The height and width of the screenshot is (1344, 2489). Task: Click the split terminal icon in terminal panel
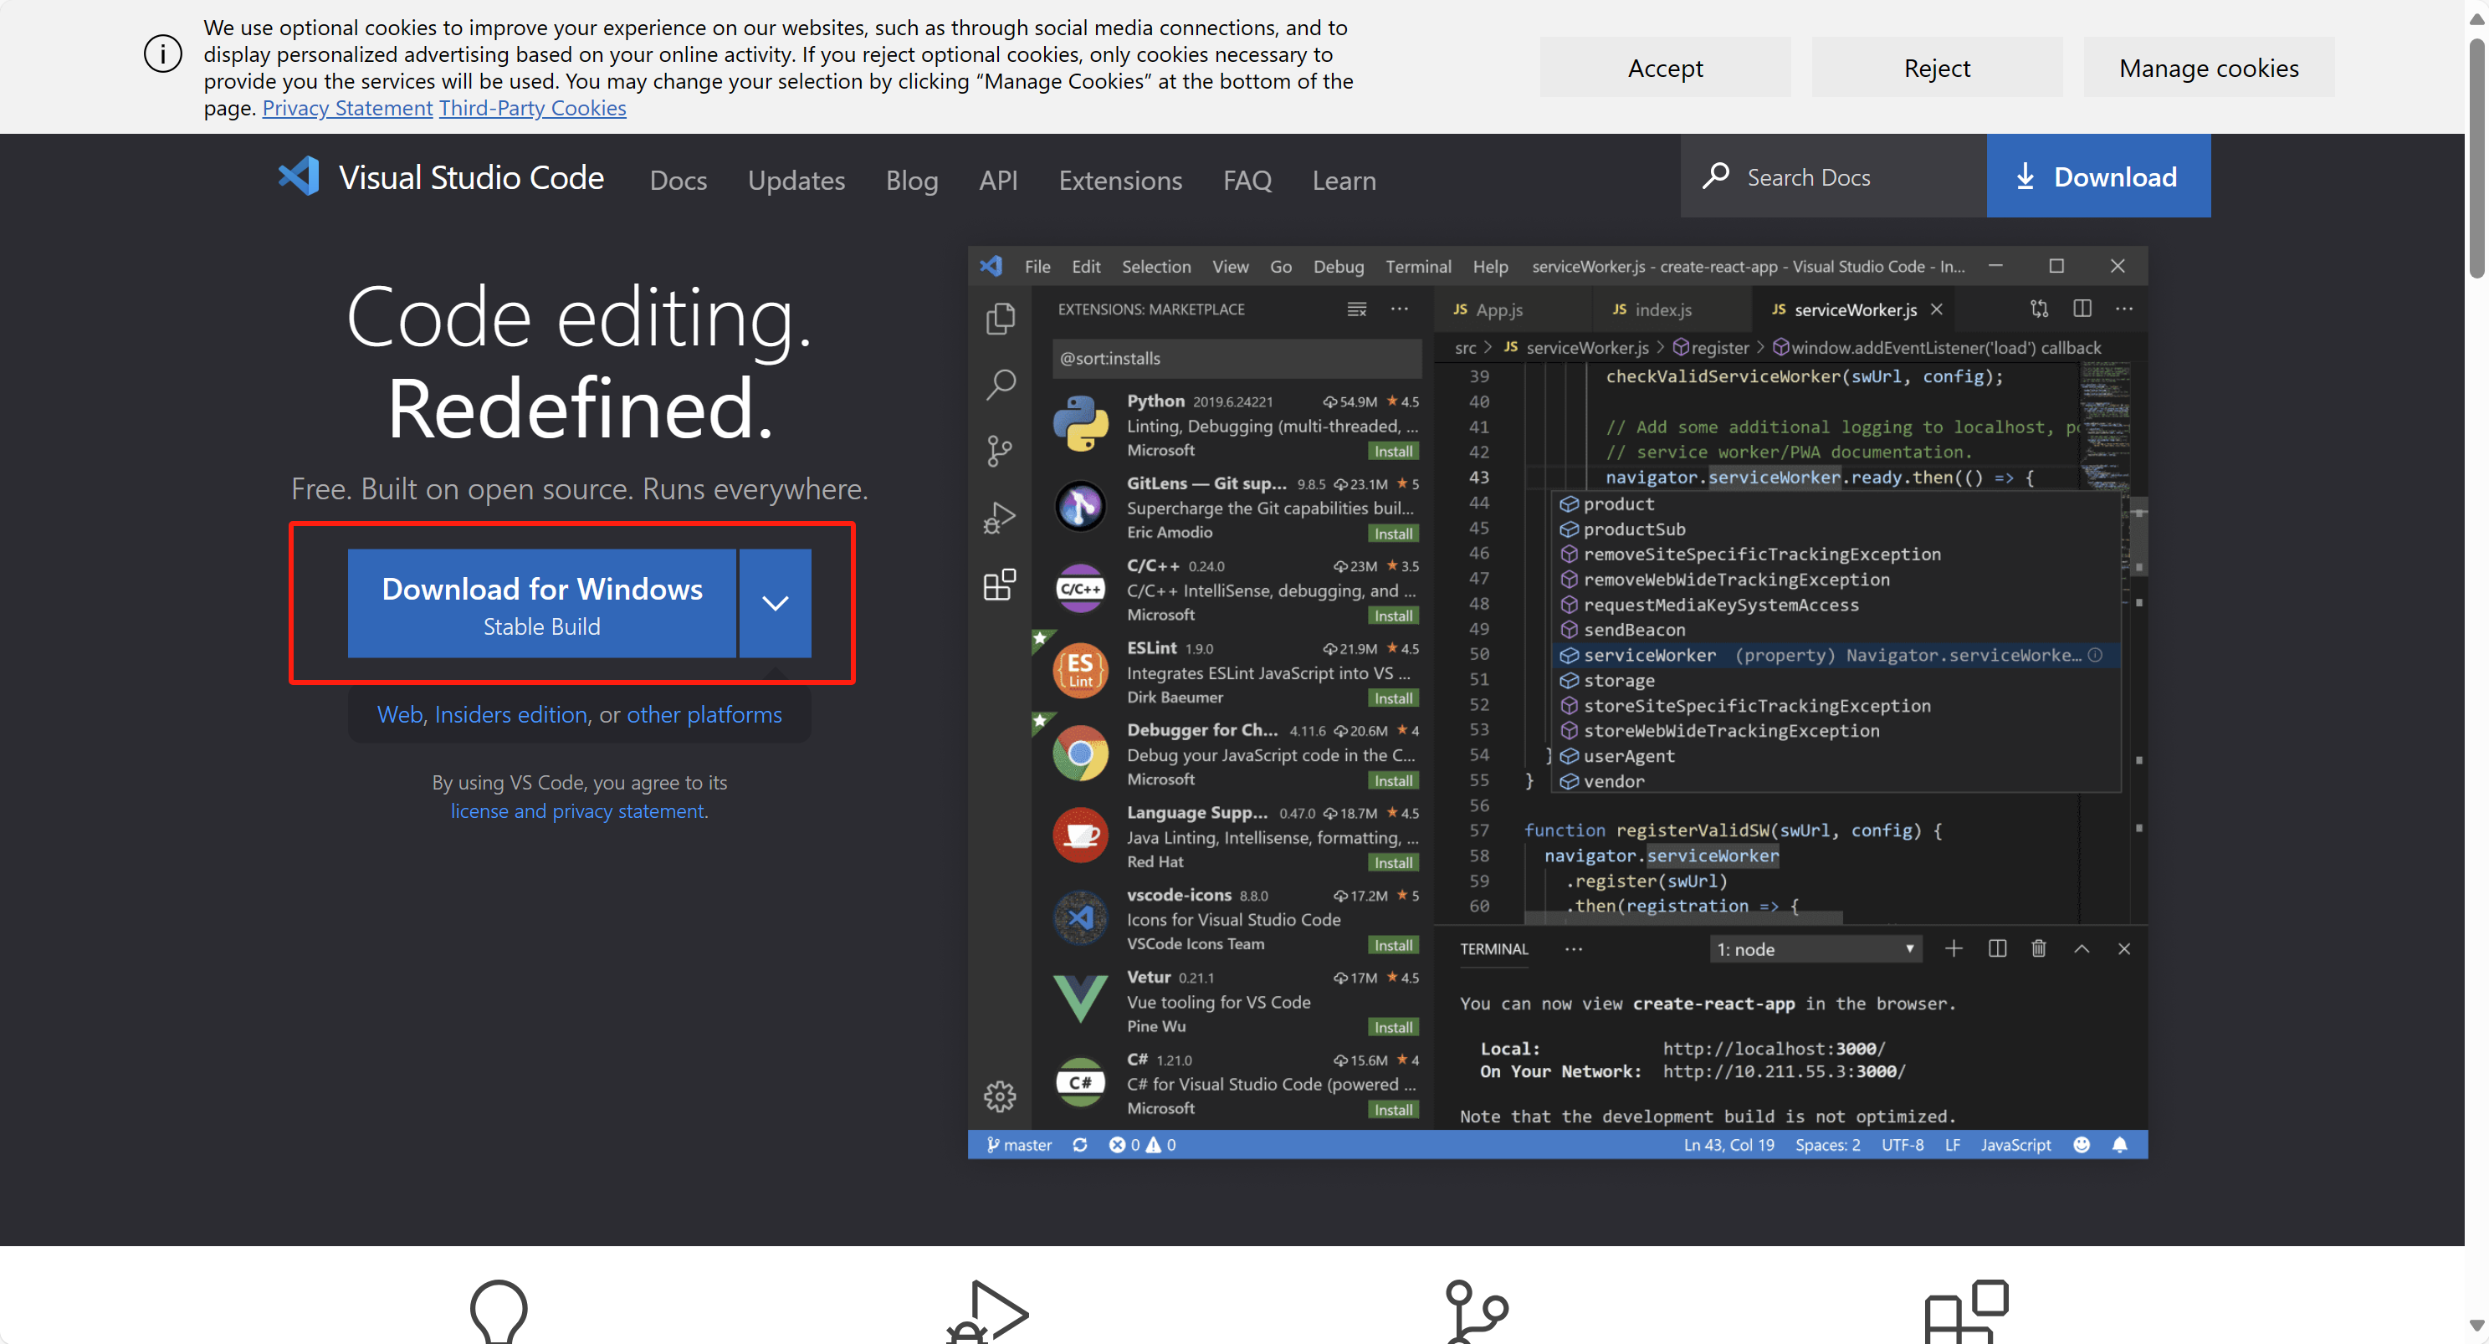coord(1997,948)
